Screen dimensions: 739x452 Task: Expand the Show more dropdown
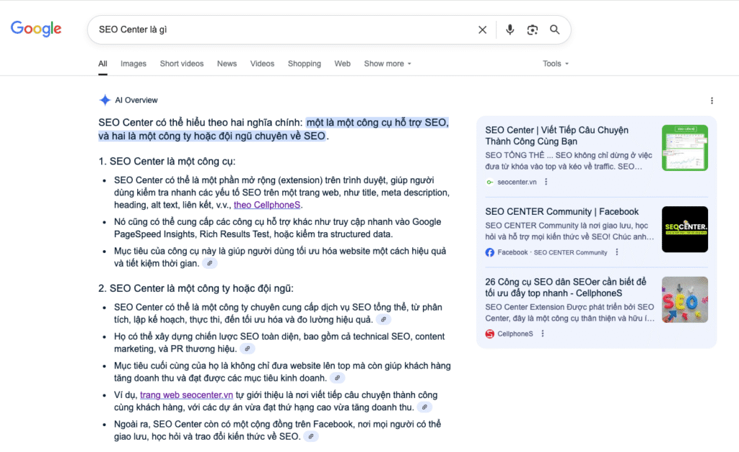(388, 63)
